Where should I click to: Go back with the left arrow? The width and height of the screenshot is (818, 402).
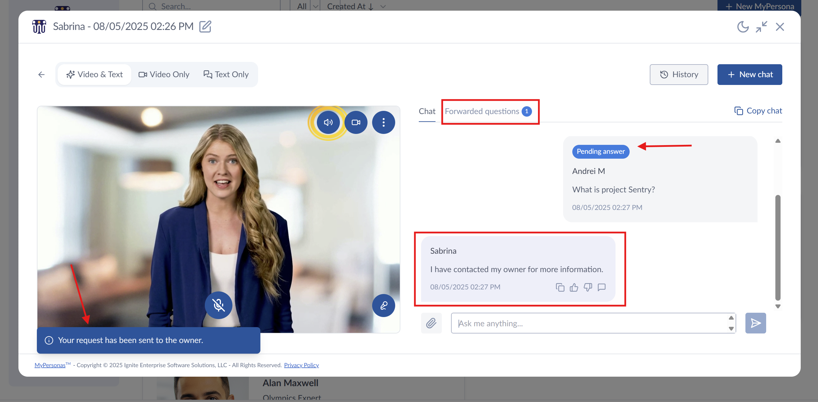(x=41, y=75)
